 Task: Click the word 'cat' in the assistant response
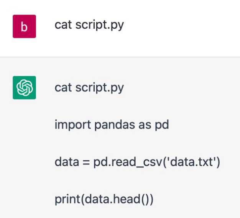[63, 88]
